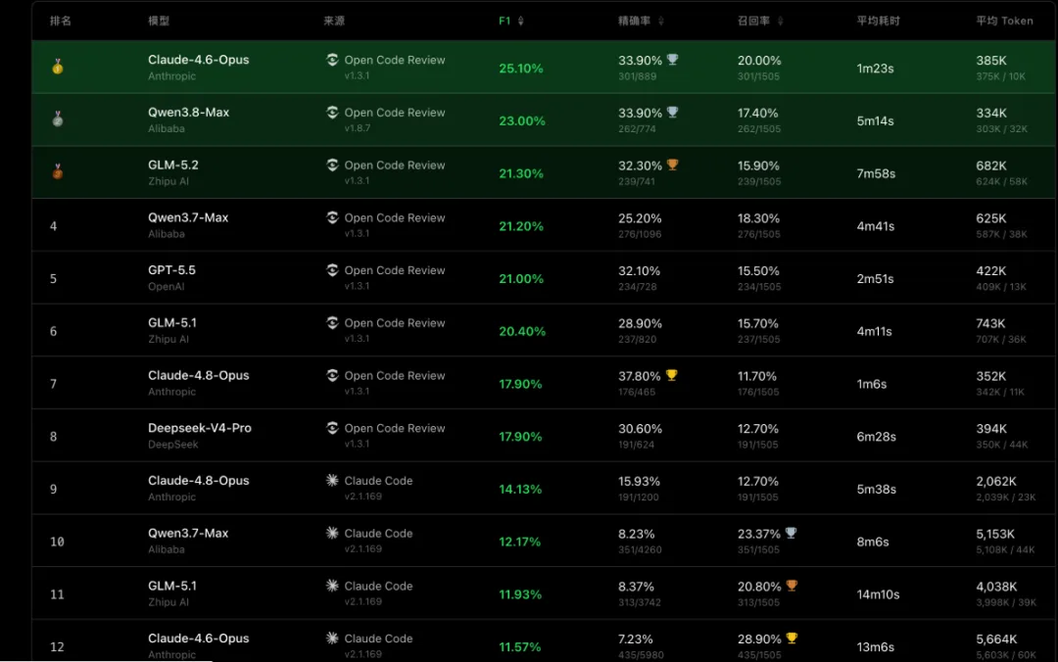Screen dimensions: 1058x662
Task: Click the 25.10% F1 score
Action: point(521,69)
